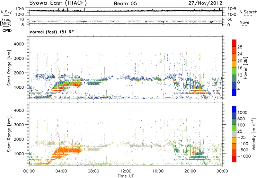
Task: Click the light green 12–16 dB Power colorbar segment
Action: tap(234, 71)
